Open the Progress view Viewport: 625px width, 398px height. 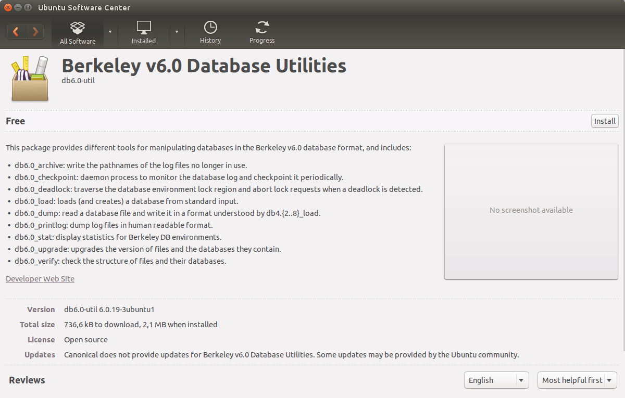(x=262, y=33)
